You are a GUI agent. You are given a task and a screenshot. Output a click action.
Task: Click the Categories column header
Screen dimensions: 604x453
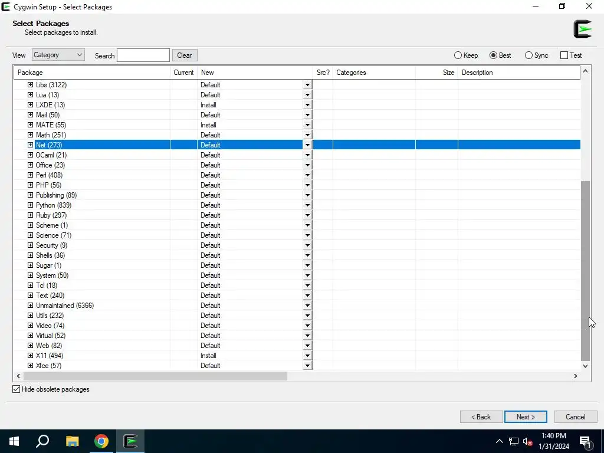tap(374, 73)
